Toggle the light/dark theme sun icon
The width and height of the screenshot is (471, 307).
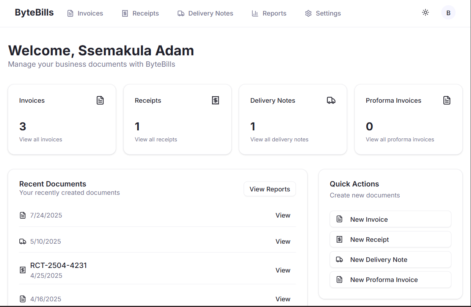pyautogui.click(x=425, y=13)
